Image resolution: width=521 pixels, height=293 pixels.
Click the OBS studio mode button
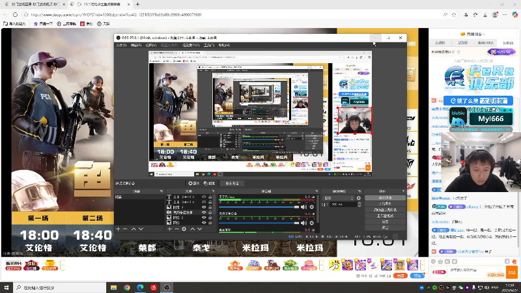pyautogui.click(x=385, y=216)
